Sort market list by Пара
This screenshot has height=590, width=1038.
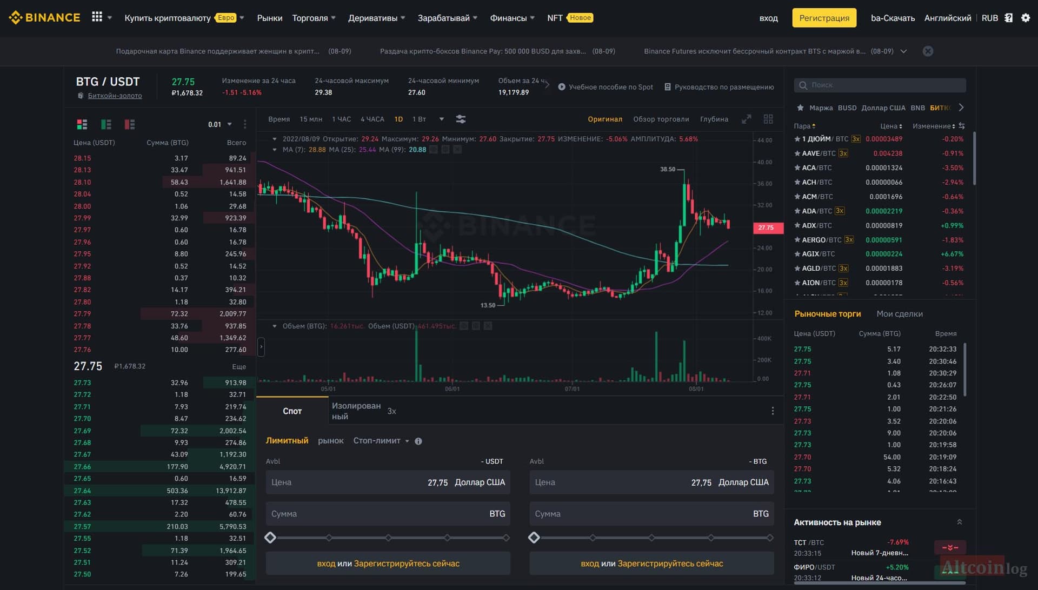click(x=804, y=126)
